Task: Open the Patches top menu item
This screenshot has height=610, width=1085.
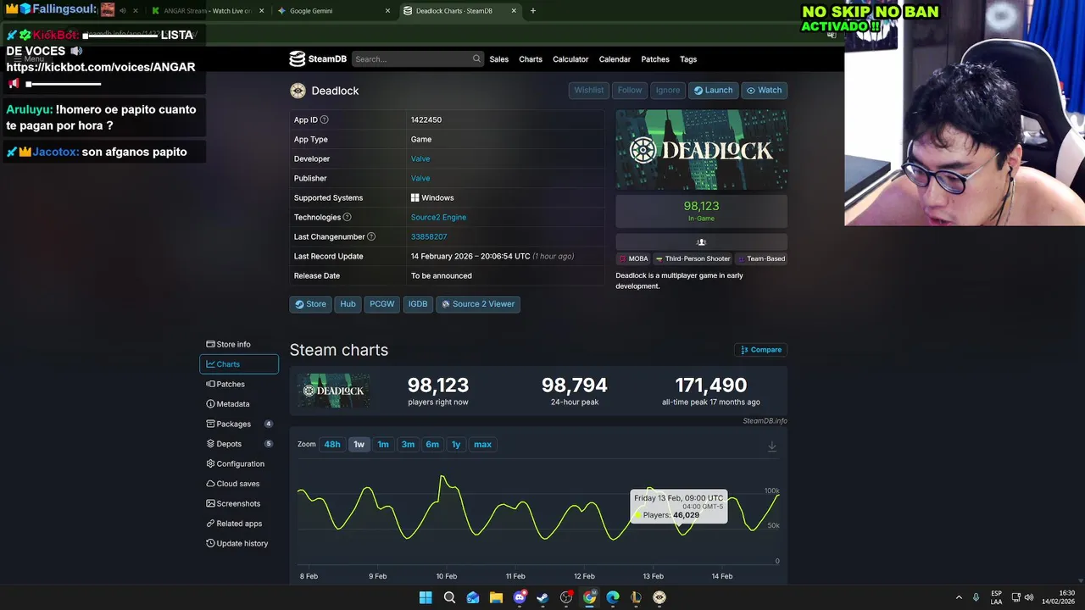Action: (655, 59)
